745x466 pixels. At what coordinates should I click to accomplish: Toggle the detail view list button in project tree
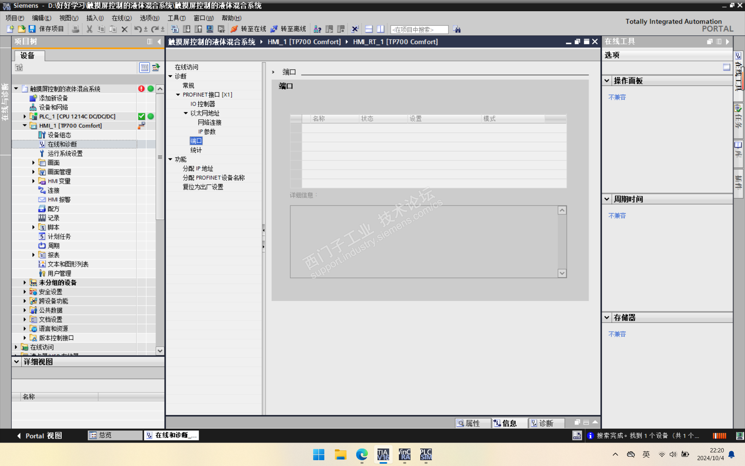click(x=144, y=68)
